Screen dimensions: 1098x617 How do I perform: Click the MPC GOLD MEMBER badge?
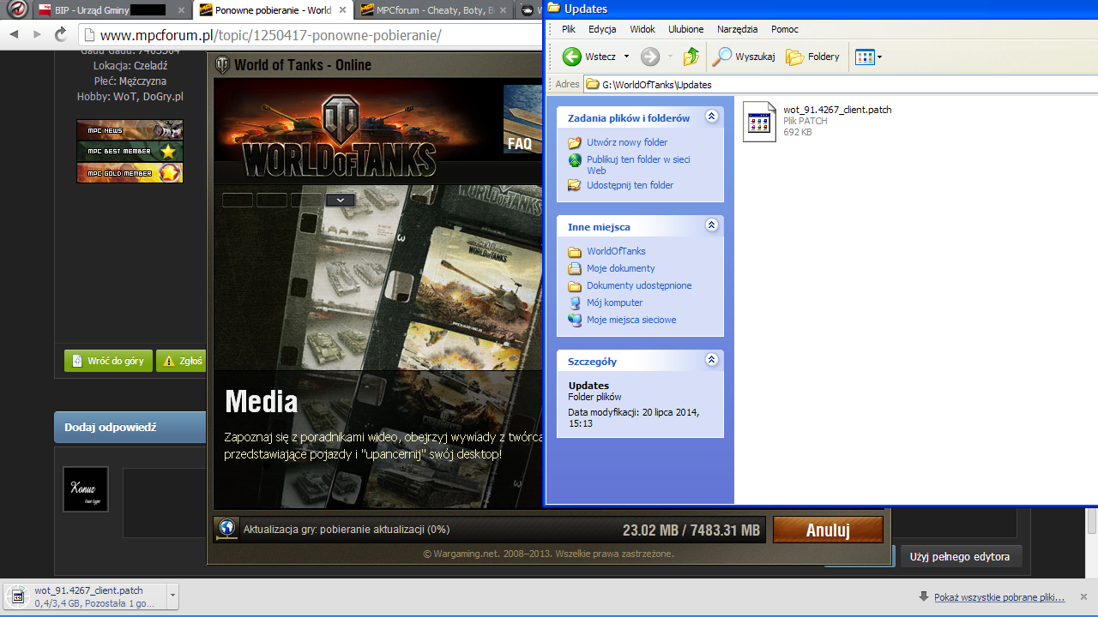pos(130,173)
